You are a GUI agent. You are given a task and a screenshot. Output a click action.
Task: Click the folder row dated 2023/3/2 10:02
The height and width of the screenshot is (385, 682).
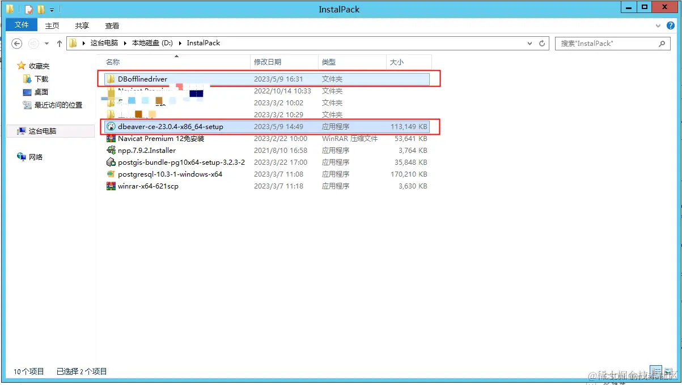(266, 103)
